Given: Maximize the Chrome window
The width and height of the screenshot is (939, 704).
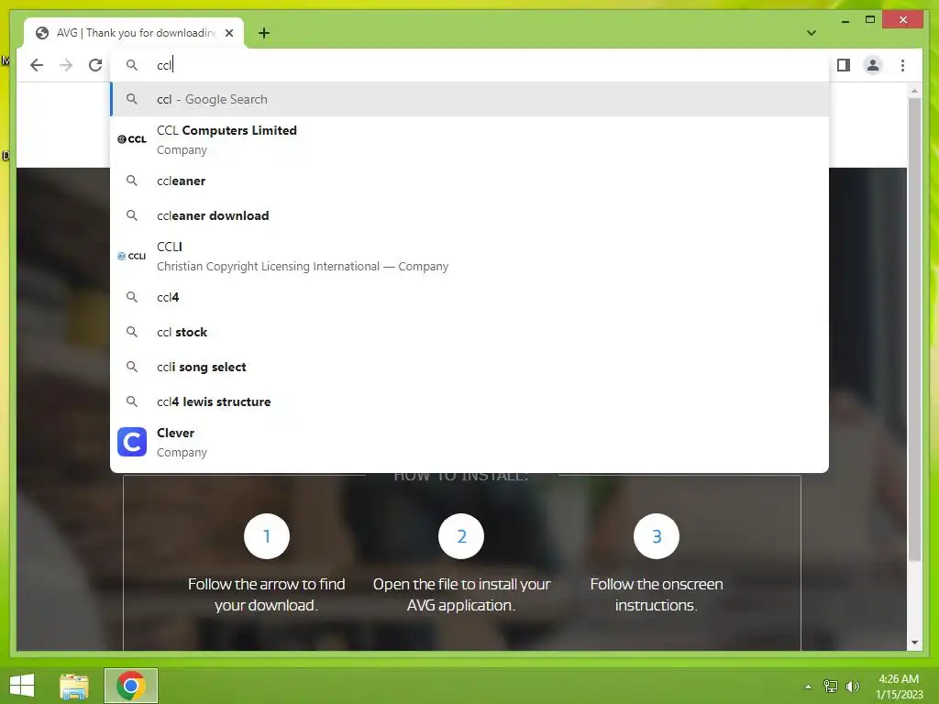Looking at the screenshot, I should pyautogui.click(x=870, y=20).
